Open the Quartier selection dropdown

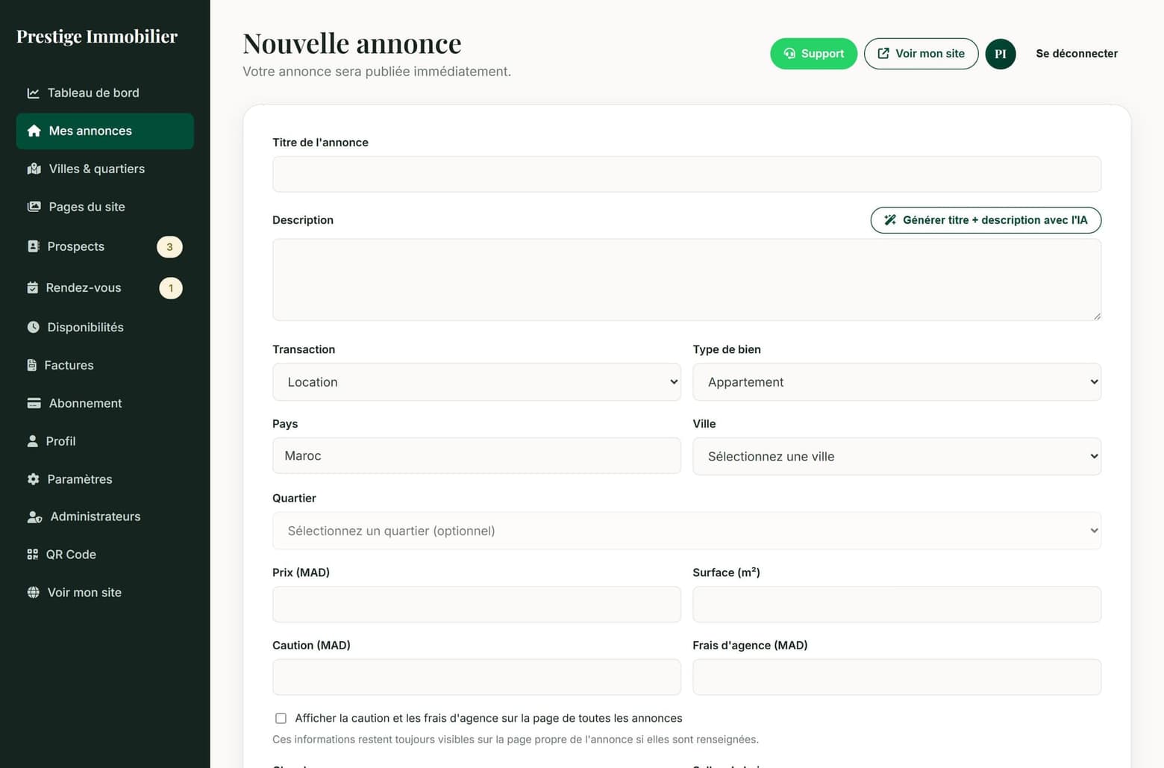pos(686,531)
